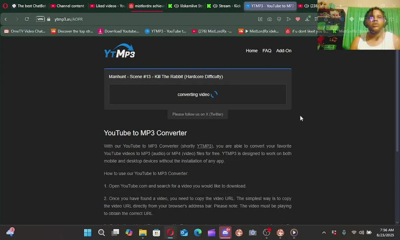Click the snapshot camera icon
Viewport: 400px width, 240px height.
coord(270,19)
